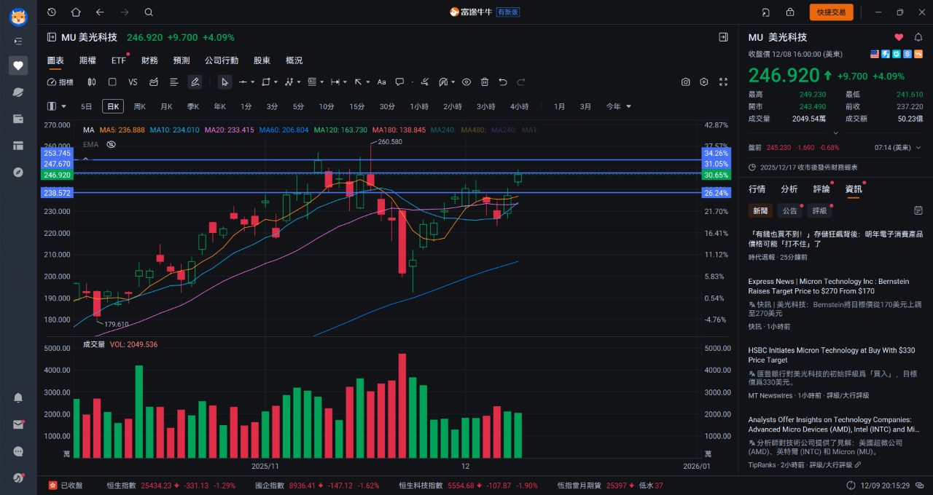
Task: Switch to the ETF tab
Action: pos(118,60)
